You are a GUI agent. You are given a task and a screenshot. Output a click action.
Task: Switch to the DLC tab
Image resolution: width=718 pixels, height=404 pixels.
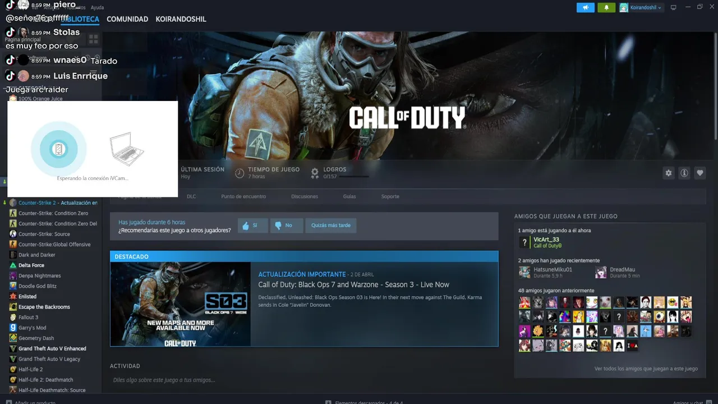[191, 196]
